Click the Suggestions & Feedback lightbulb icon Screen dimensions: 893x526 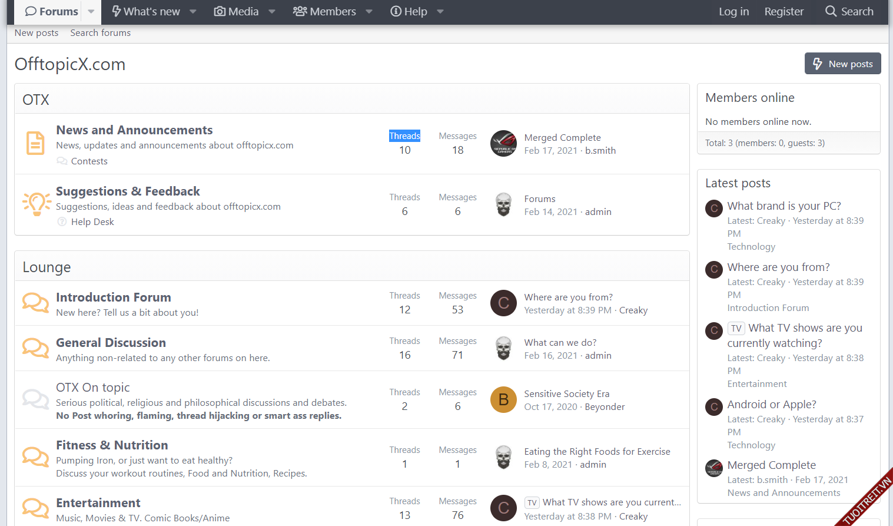[36, 204]
